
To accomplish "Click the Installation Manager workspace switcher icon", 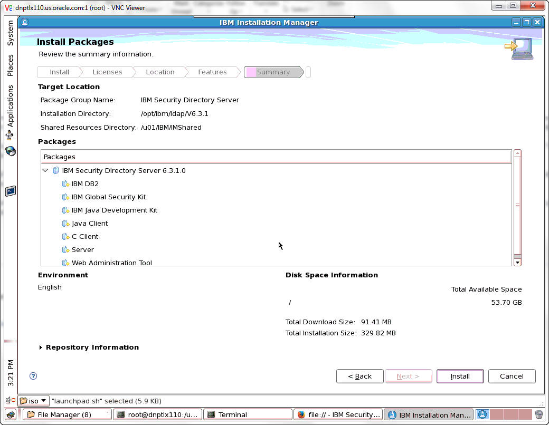I will 482,415.
